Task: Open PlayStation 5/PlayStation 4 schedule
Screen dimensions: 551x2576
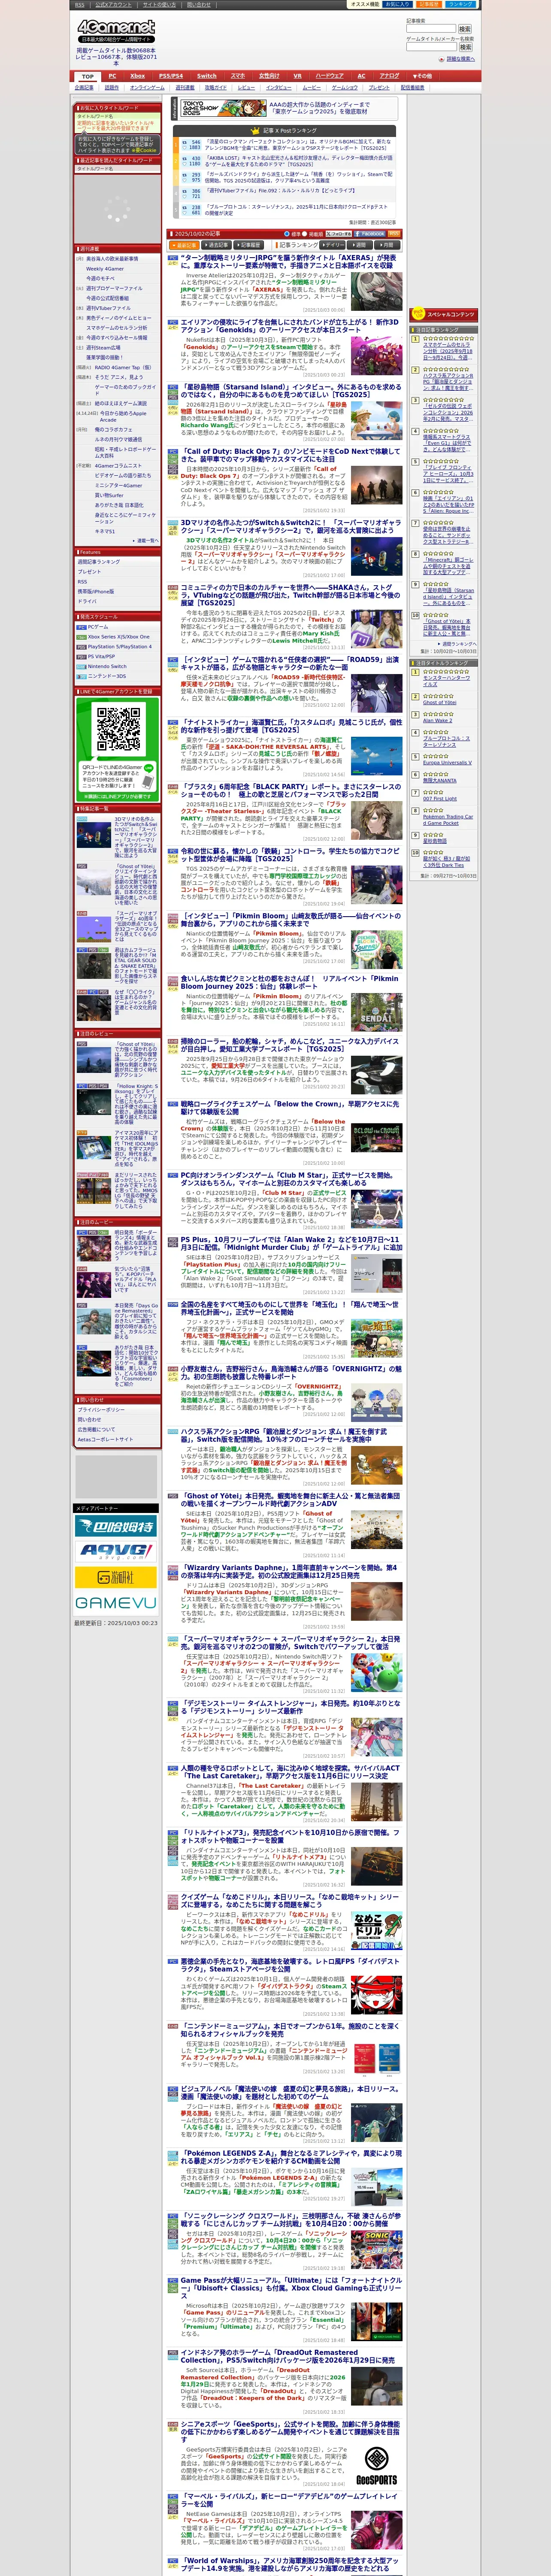Action: pyautogui.click(x=115, y=647)
